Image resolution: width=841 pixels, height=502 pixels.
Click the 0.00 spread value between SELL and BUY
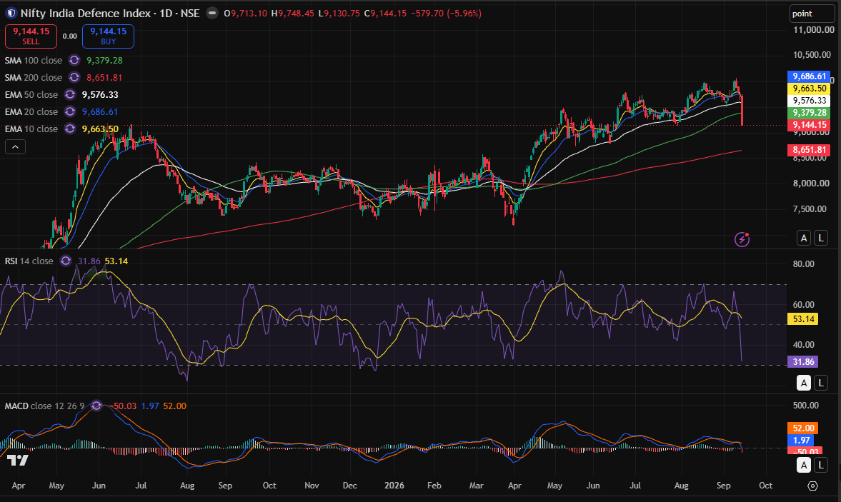70,36
